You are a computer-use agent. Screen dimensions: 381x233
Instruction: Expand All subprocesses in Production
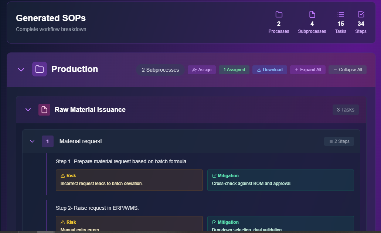[307, 70]
